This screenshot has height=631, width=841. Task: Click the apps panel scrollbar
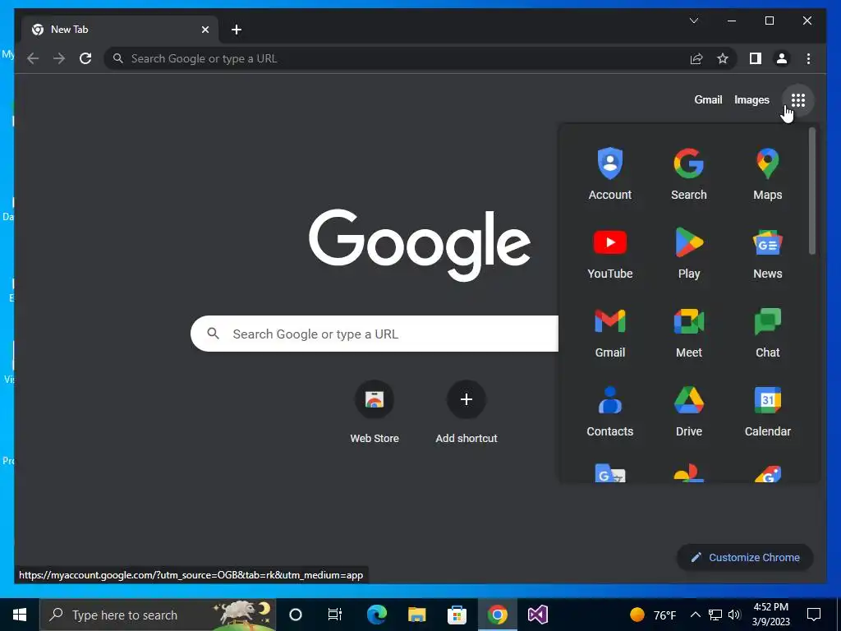tap(812, 191)
